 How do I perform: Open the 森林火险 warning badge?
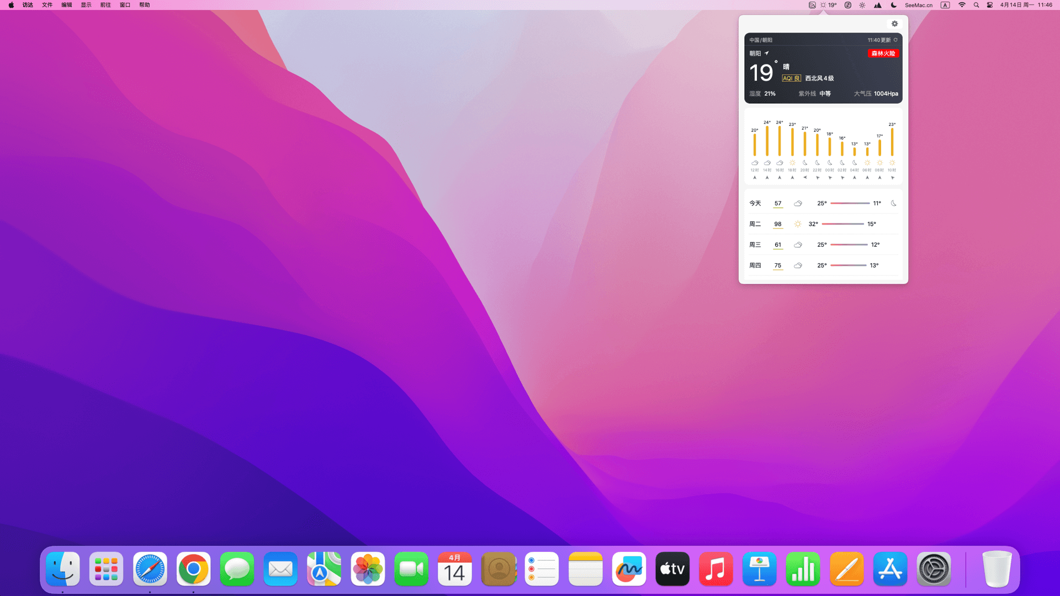pyautogui.click(x=883, y=54)
